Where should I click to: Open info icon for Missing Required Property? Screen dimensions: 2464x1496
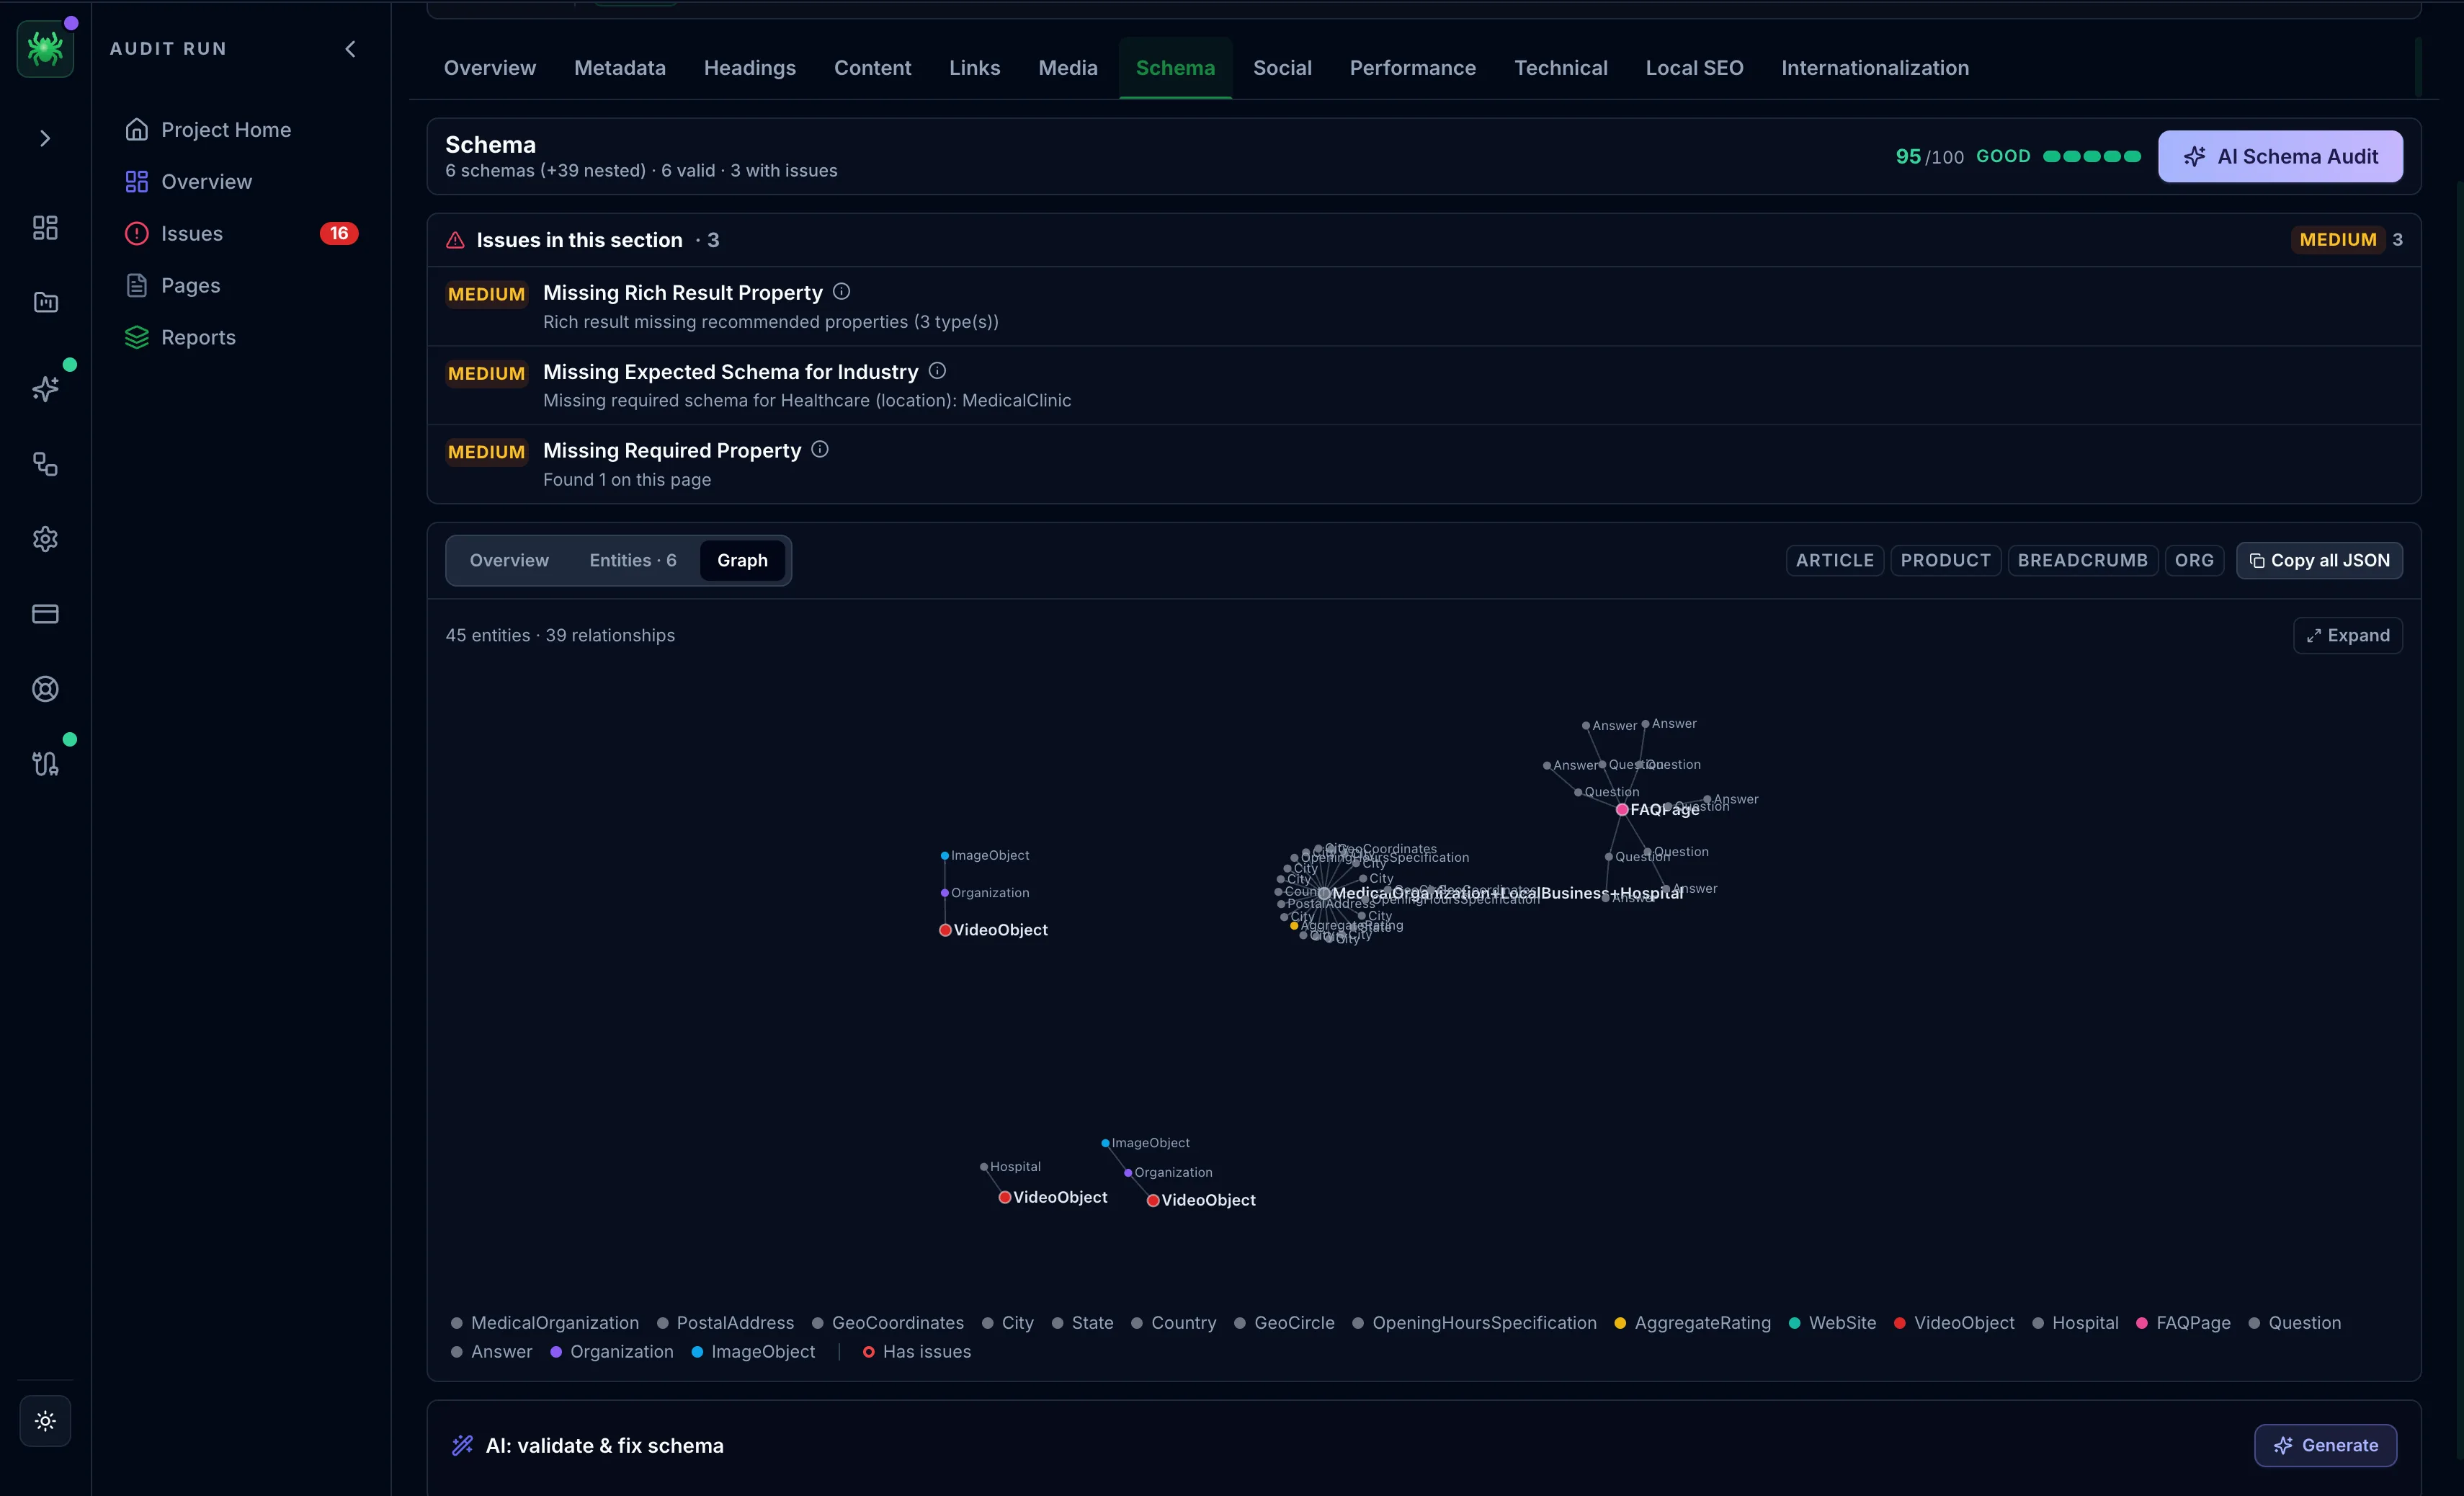[820, 449]
